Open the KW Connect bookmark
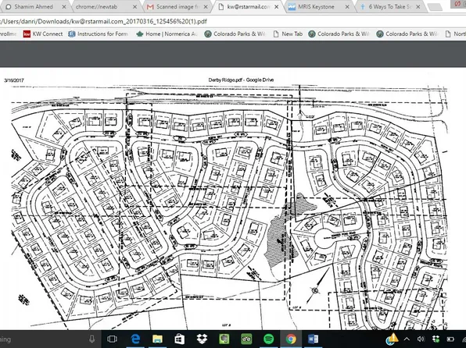Image resolution: width=466 pixels, height=348 pixels. [43, 34]
